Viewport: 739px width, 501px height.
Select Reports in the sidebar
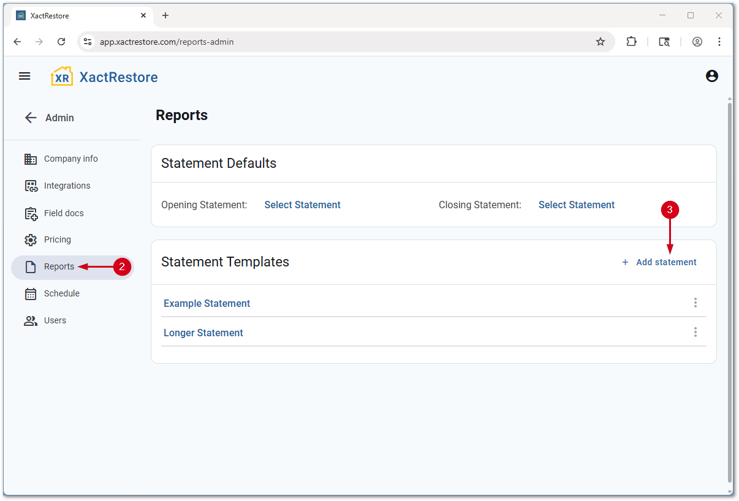59,266
